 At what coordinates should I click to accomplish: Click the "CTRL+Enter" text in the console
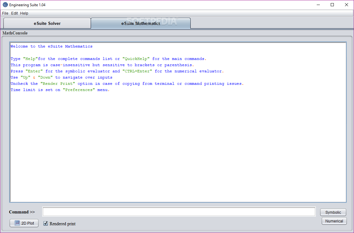pos(137,71)
